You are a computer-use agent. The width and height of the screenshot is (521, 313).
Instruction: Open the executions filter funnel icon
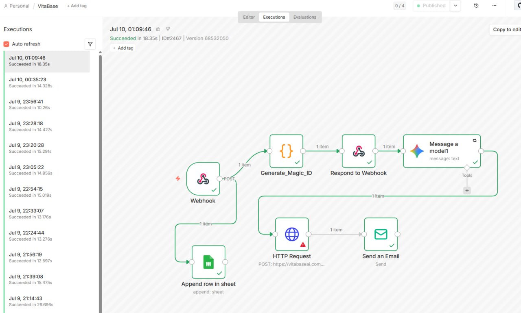click(90, 44)
